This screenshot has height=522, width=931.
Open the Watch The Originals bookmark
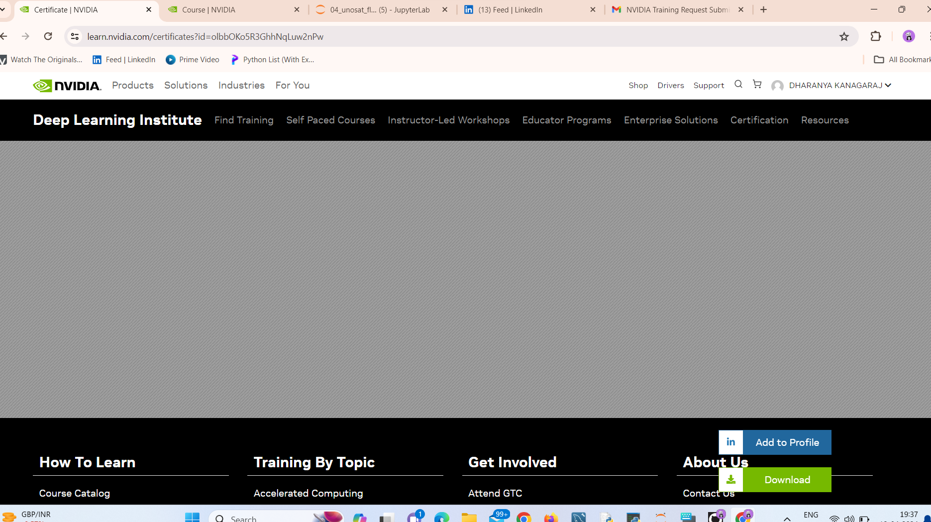(42, 60)
